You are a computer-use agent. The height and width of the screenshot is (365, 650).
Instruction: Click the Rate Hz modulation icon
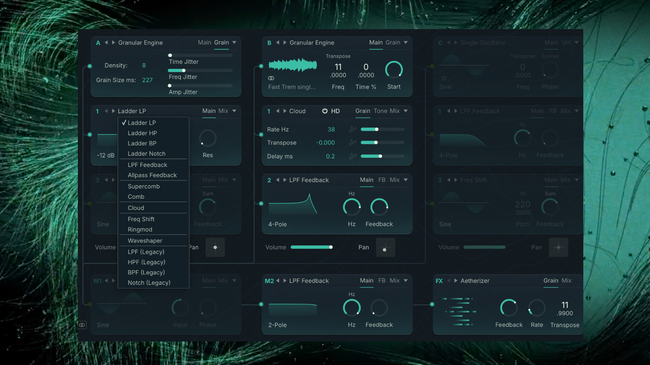pyautogui.click(x=353, y=129)
